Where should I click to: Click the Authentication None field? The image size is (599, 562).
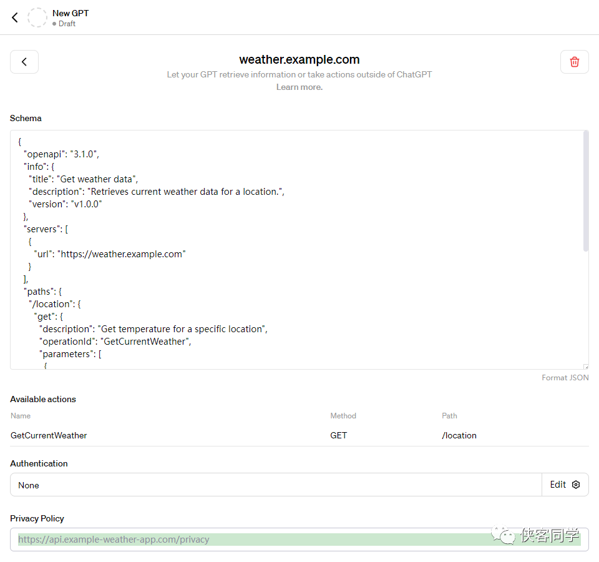tap(275, 485)
